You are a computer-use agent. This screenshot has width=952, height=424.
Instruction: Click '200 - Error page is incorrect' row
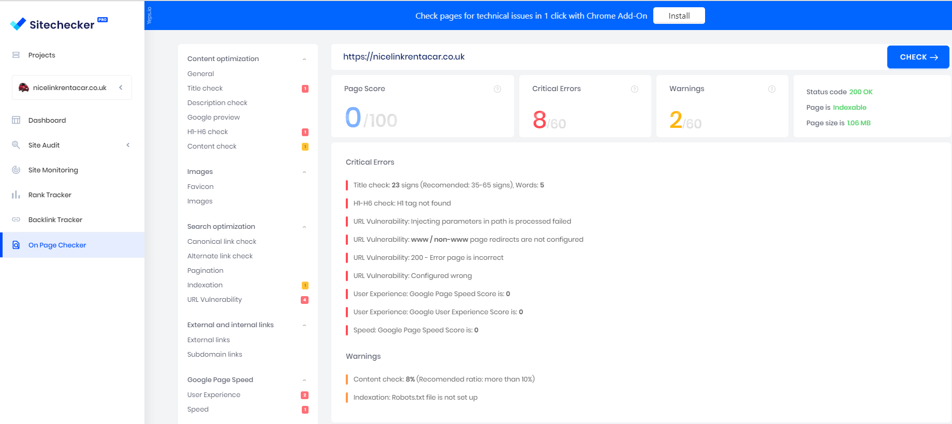point(429,257)
